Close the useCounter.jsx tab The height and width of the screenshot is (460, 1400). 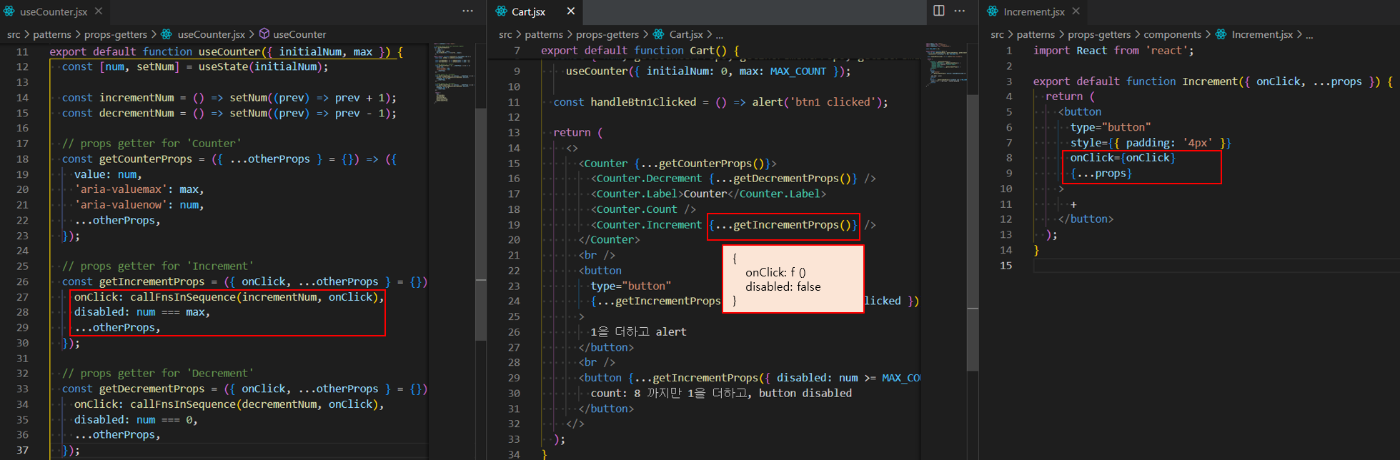click(99, 11)
